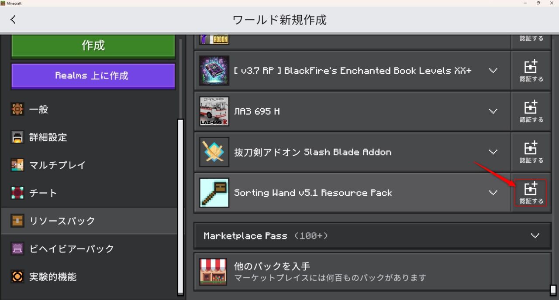The image size is (559, 300).
Task: Click BlackFire's Enchanted Book pack thumbnail
Action: pyautogui.click(x=214, y=71)
